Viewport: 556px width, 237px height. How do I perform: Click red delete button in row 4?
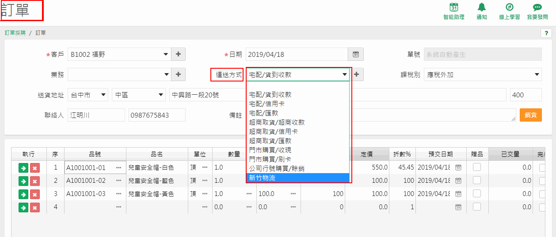[x=35, y=207]
